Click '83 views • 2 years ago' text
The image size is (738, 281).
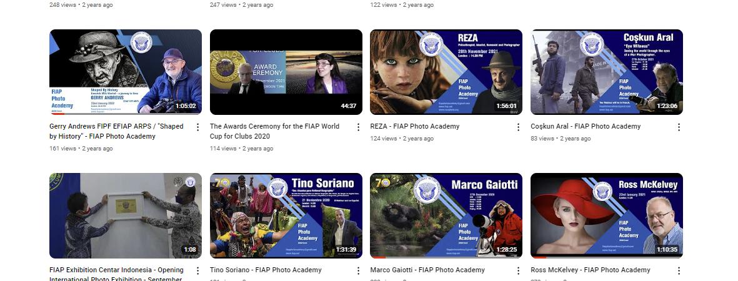[x=561, y=139]
